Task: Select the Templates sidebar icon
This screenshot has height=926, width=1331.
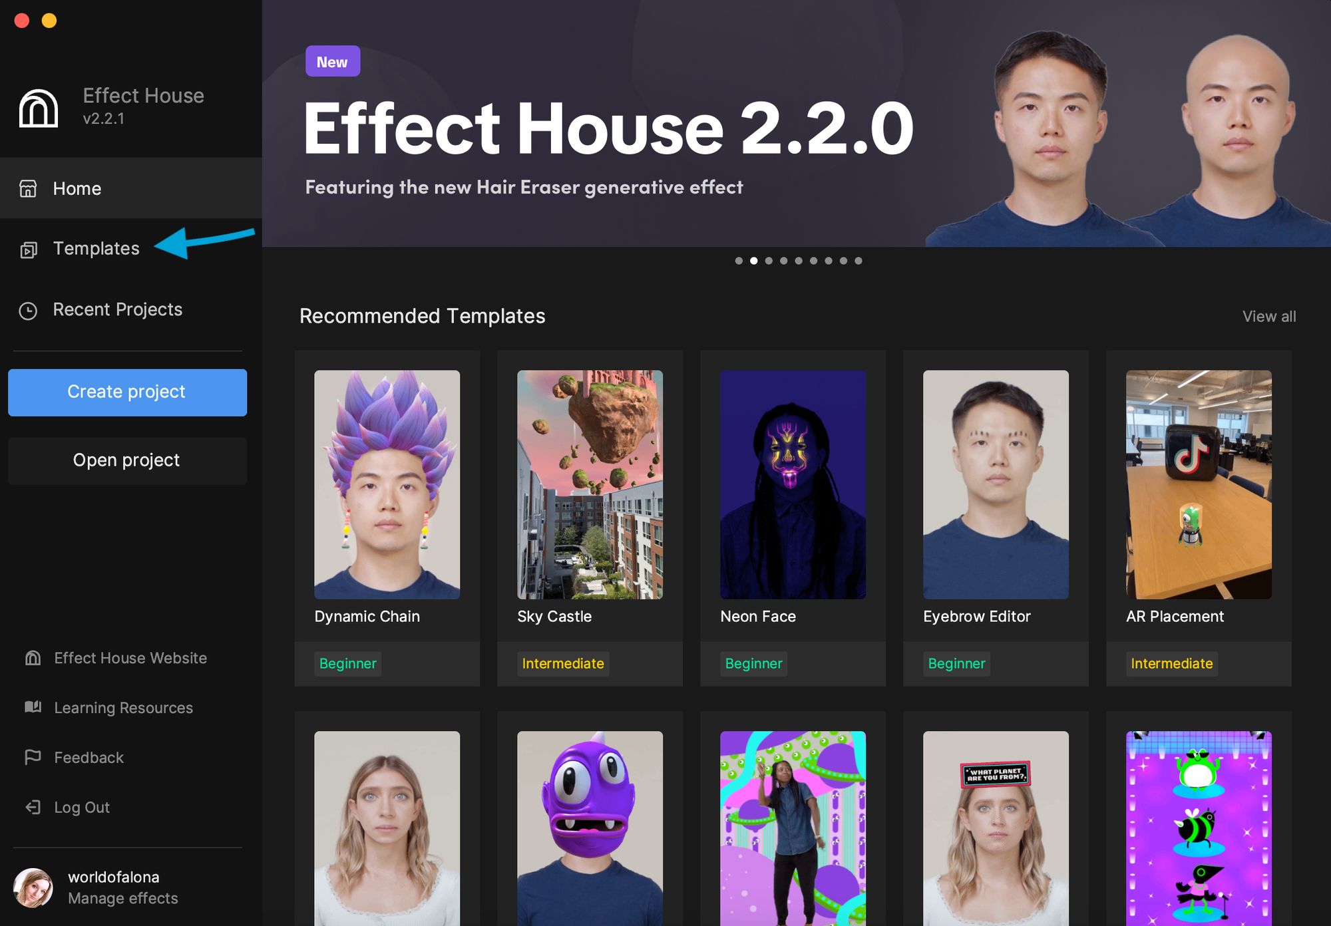Action: point(29,249)
